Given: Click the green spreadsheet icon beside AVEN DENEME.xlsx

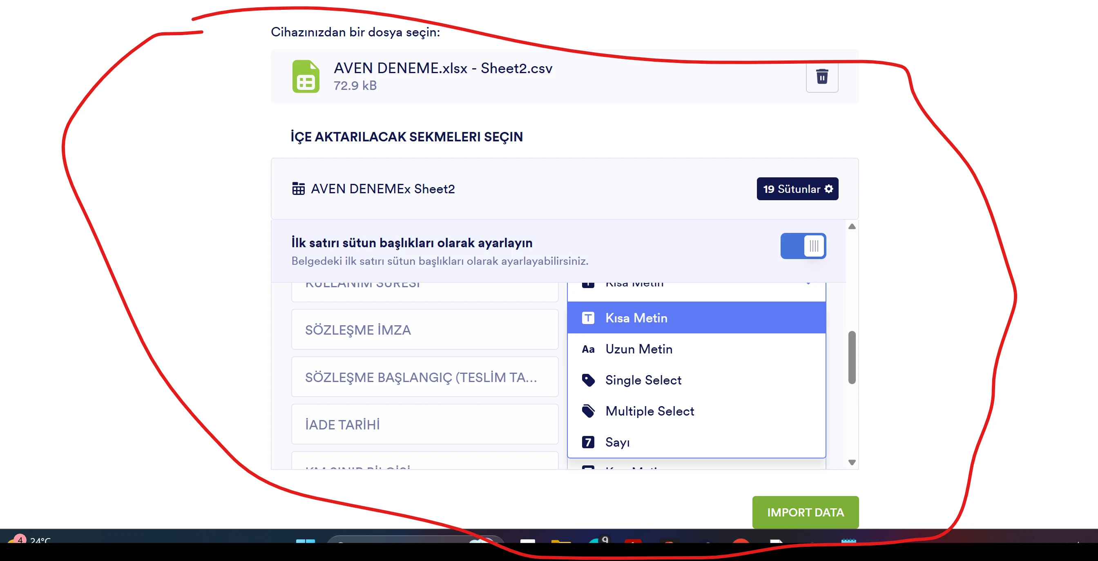Looking at the screenshot, I should tap(305, 77).
